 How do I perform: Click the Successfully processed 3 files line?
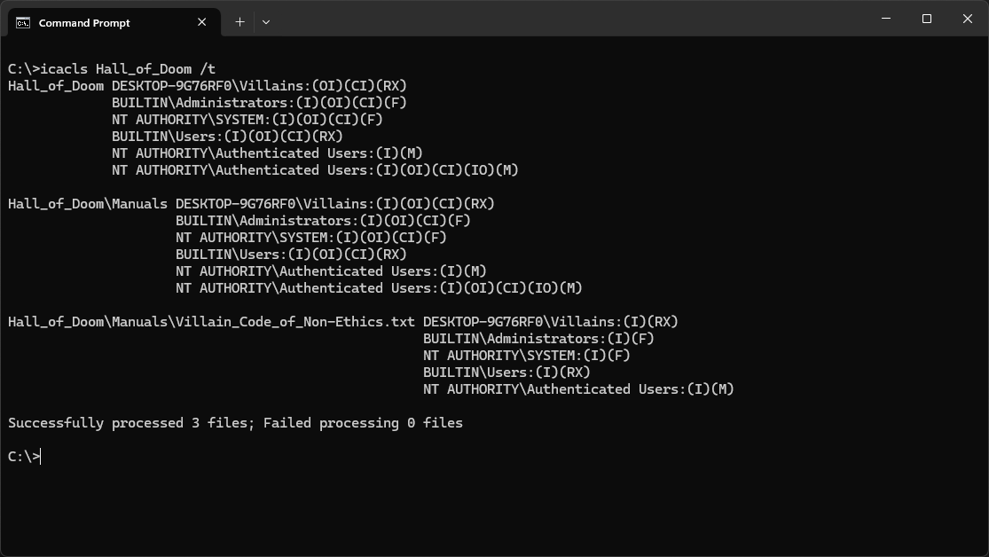point(235,423)
